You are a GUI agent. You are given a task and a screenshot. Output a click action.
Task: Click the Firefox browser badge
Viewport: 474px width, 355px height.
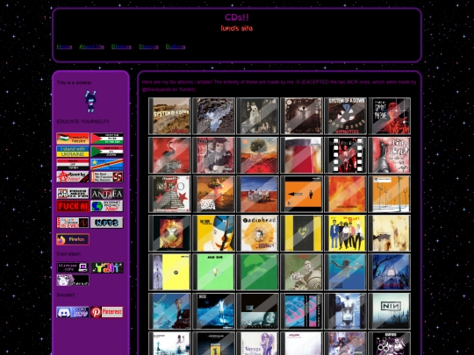click(x=73, y=239)
